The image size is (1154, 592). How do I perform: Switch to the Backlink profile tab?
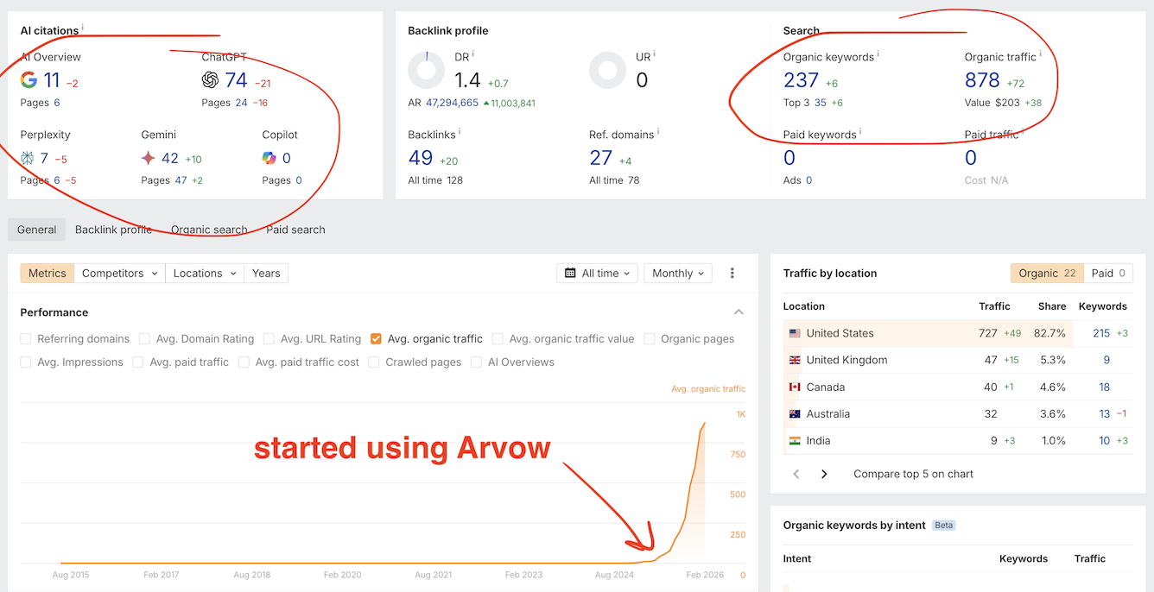113,230
